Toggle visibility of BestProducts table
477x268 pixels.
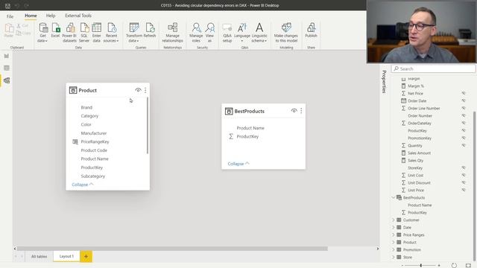(294, 111)
